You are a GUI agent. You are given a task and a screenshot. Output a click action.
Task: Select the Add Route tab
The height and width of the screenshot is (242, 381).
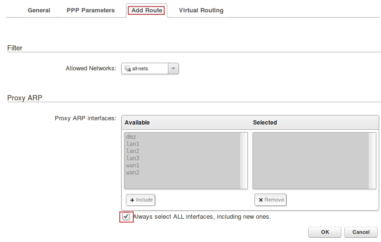(147, 10)
